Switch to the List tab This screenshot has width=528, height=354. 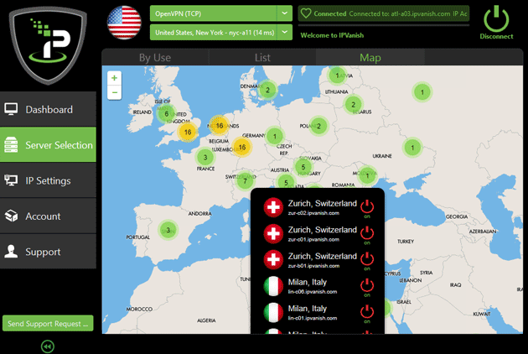pos(262,58)
